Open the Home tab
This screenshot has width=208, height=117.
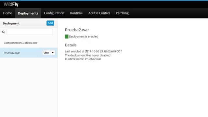(7, 13)
